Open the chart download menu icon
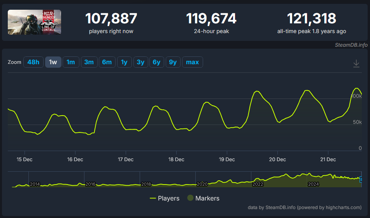 pos(356,63)
